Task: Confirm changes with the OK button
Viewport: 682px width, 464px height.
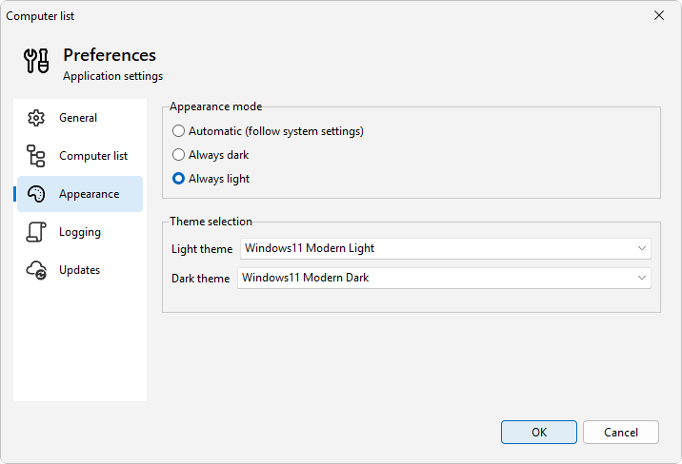Action: pos(539,433)
